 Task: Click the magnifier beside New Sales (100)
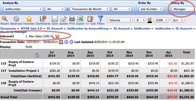tap(52, 37)
